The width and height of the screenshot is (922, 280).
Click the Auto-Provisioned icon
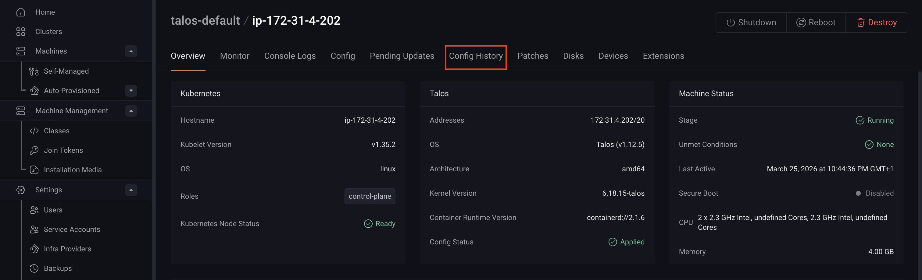[x=34, y=91]
